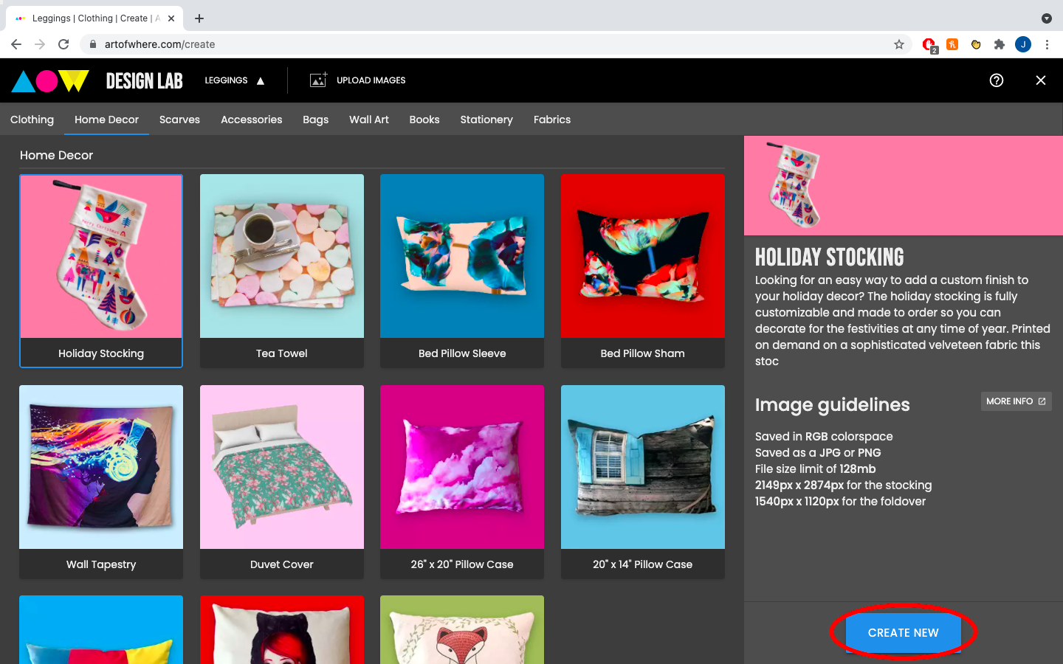Select the Home Decor tab
The width and height of the screenshot is (1063, 664).
tap(106, 120)
